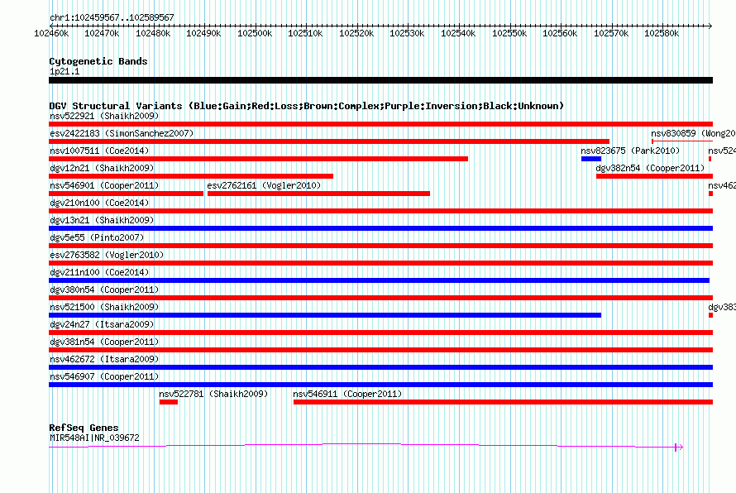Image resolution: width=736 pixels, height=493 pixels.
Task: Click the chr1:102459567..102589567 coordinate text
Action: [112, 17]
